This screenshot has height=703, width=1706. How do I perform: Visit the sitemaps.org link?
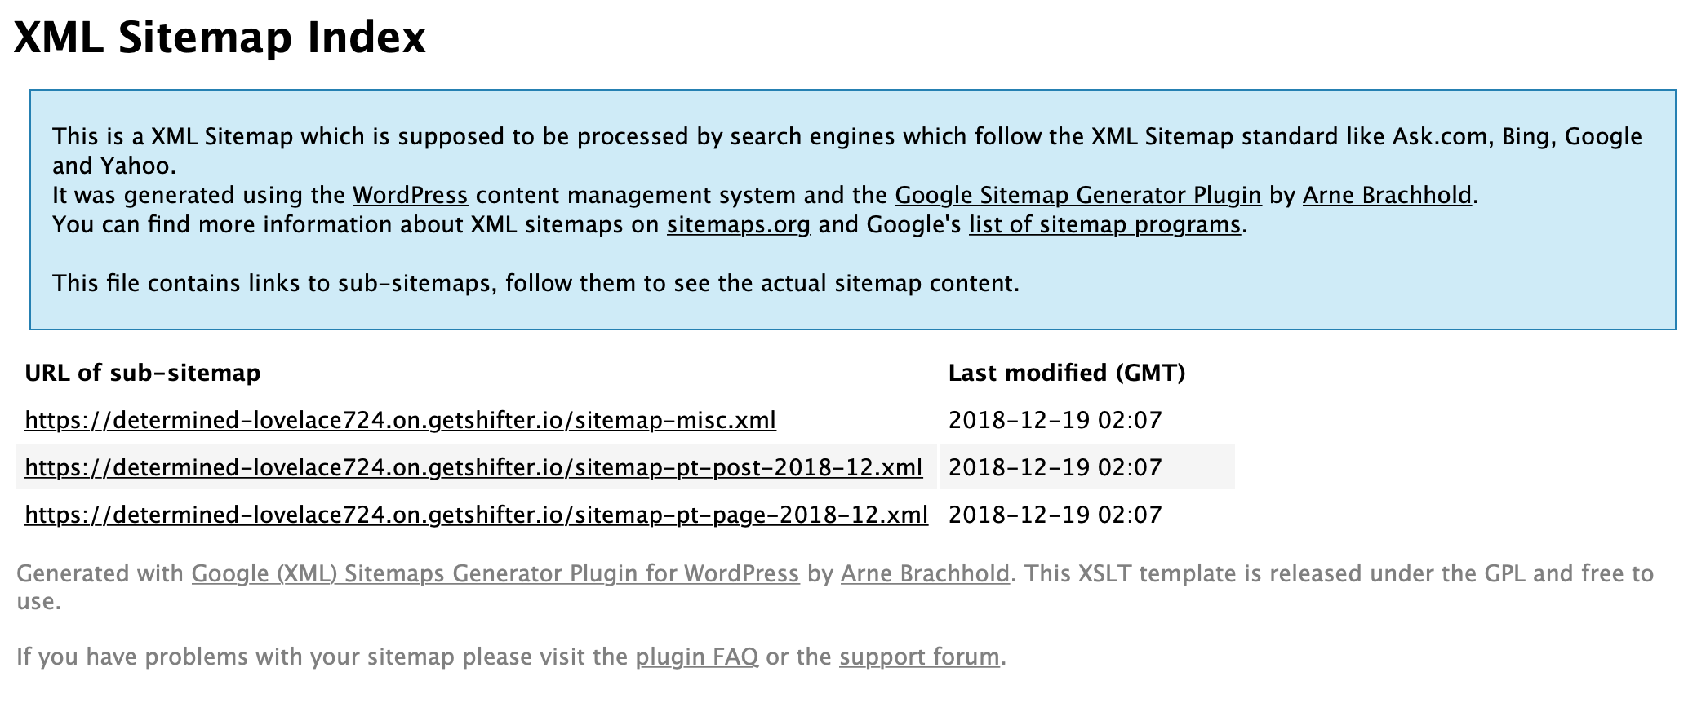(738, 225)
